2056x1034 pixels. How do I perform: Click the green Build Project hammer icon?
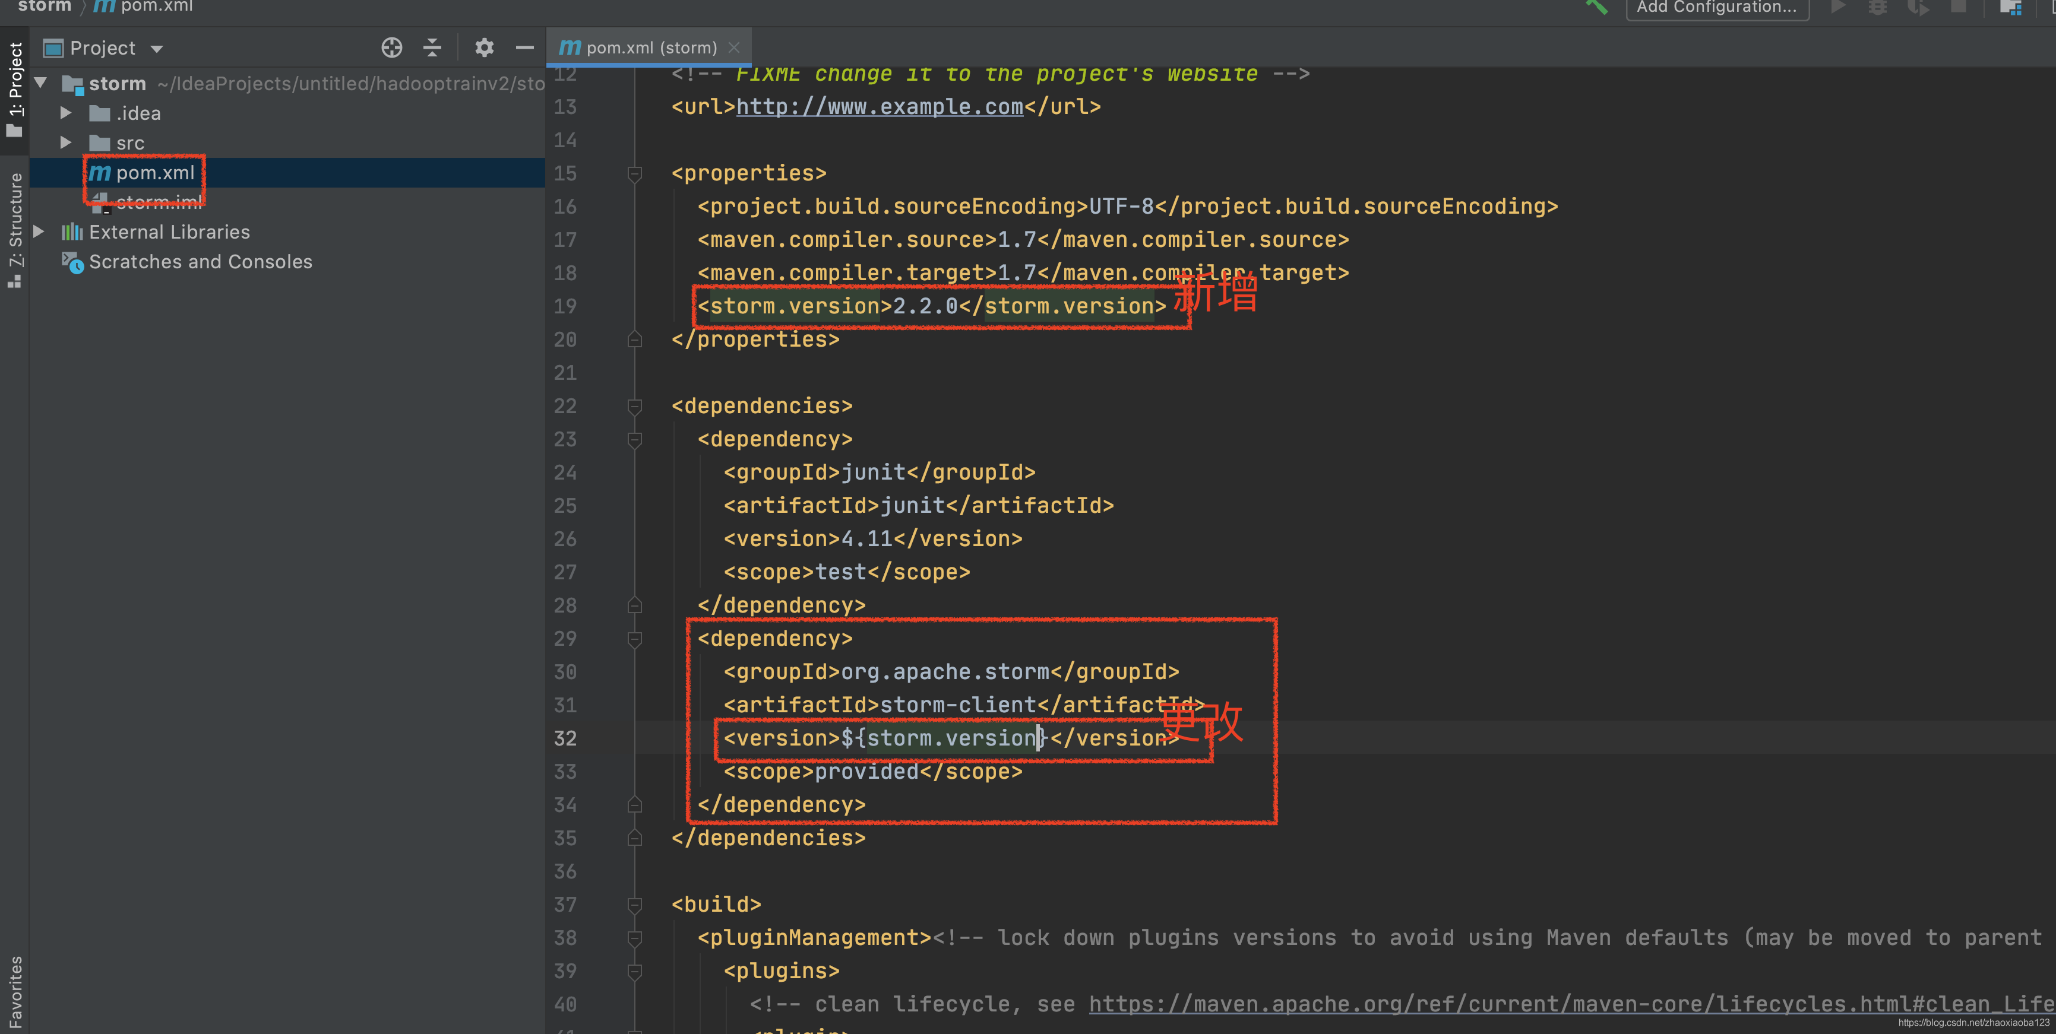(x=1597, y=7)
